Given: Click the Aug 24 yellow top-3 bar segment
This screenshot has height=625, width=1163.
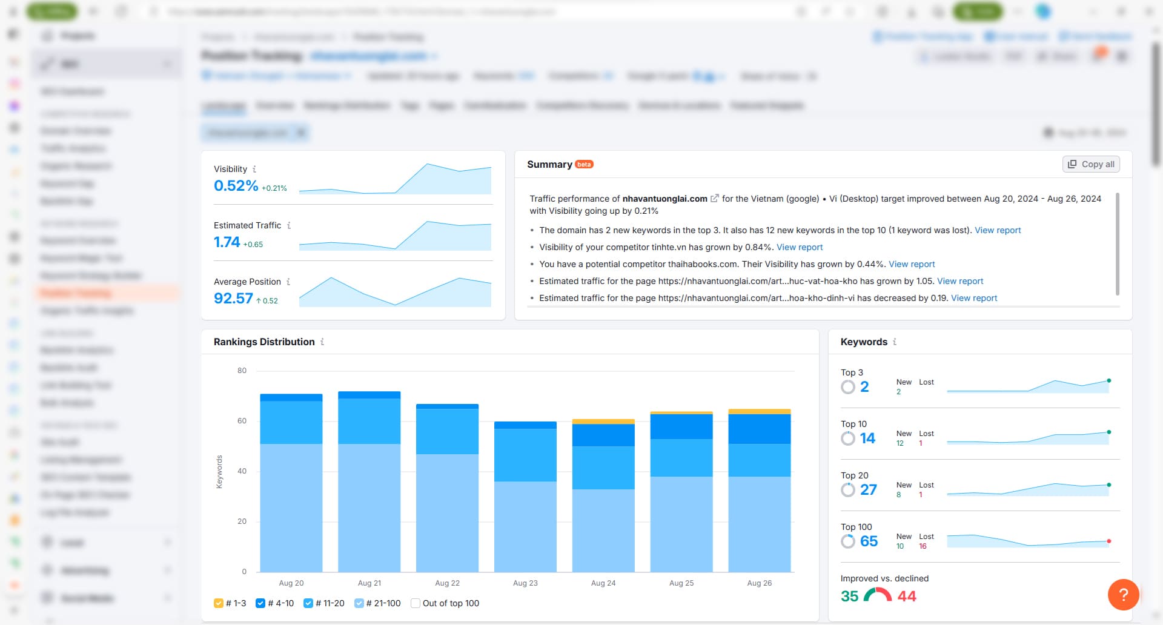Looking at the screenshot, I should [x=603, y=422].
